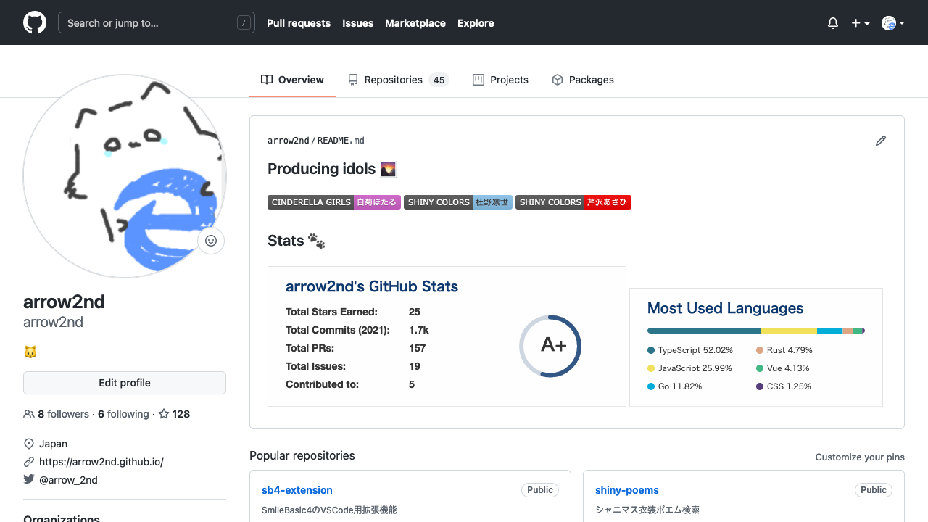
Task: Expand the plus create-new dropdown
Action: coord(860,23)
